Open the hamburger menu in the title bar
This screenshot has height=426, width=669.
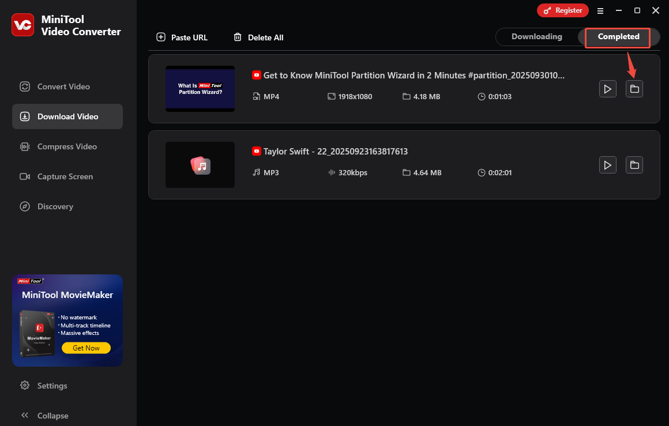coord(600,10)
